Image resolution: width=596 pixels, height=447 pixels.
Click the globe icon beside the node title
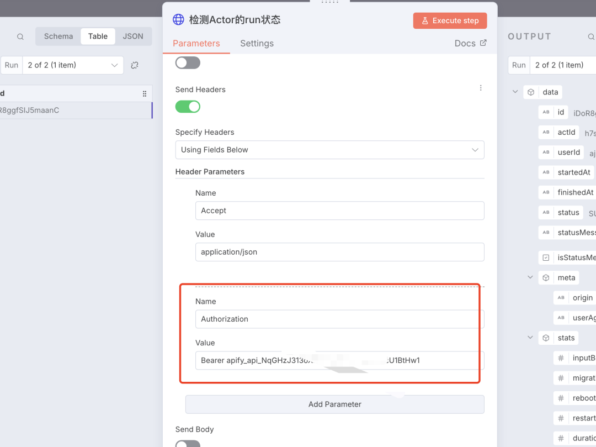click(178, 19)
